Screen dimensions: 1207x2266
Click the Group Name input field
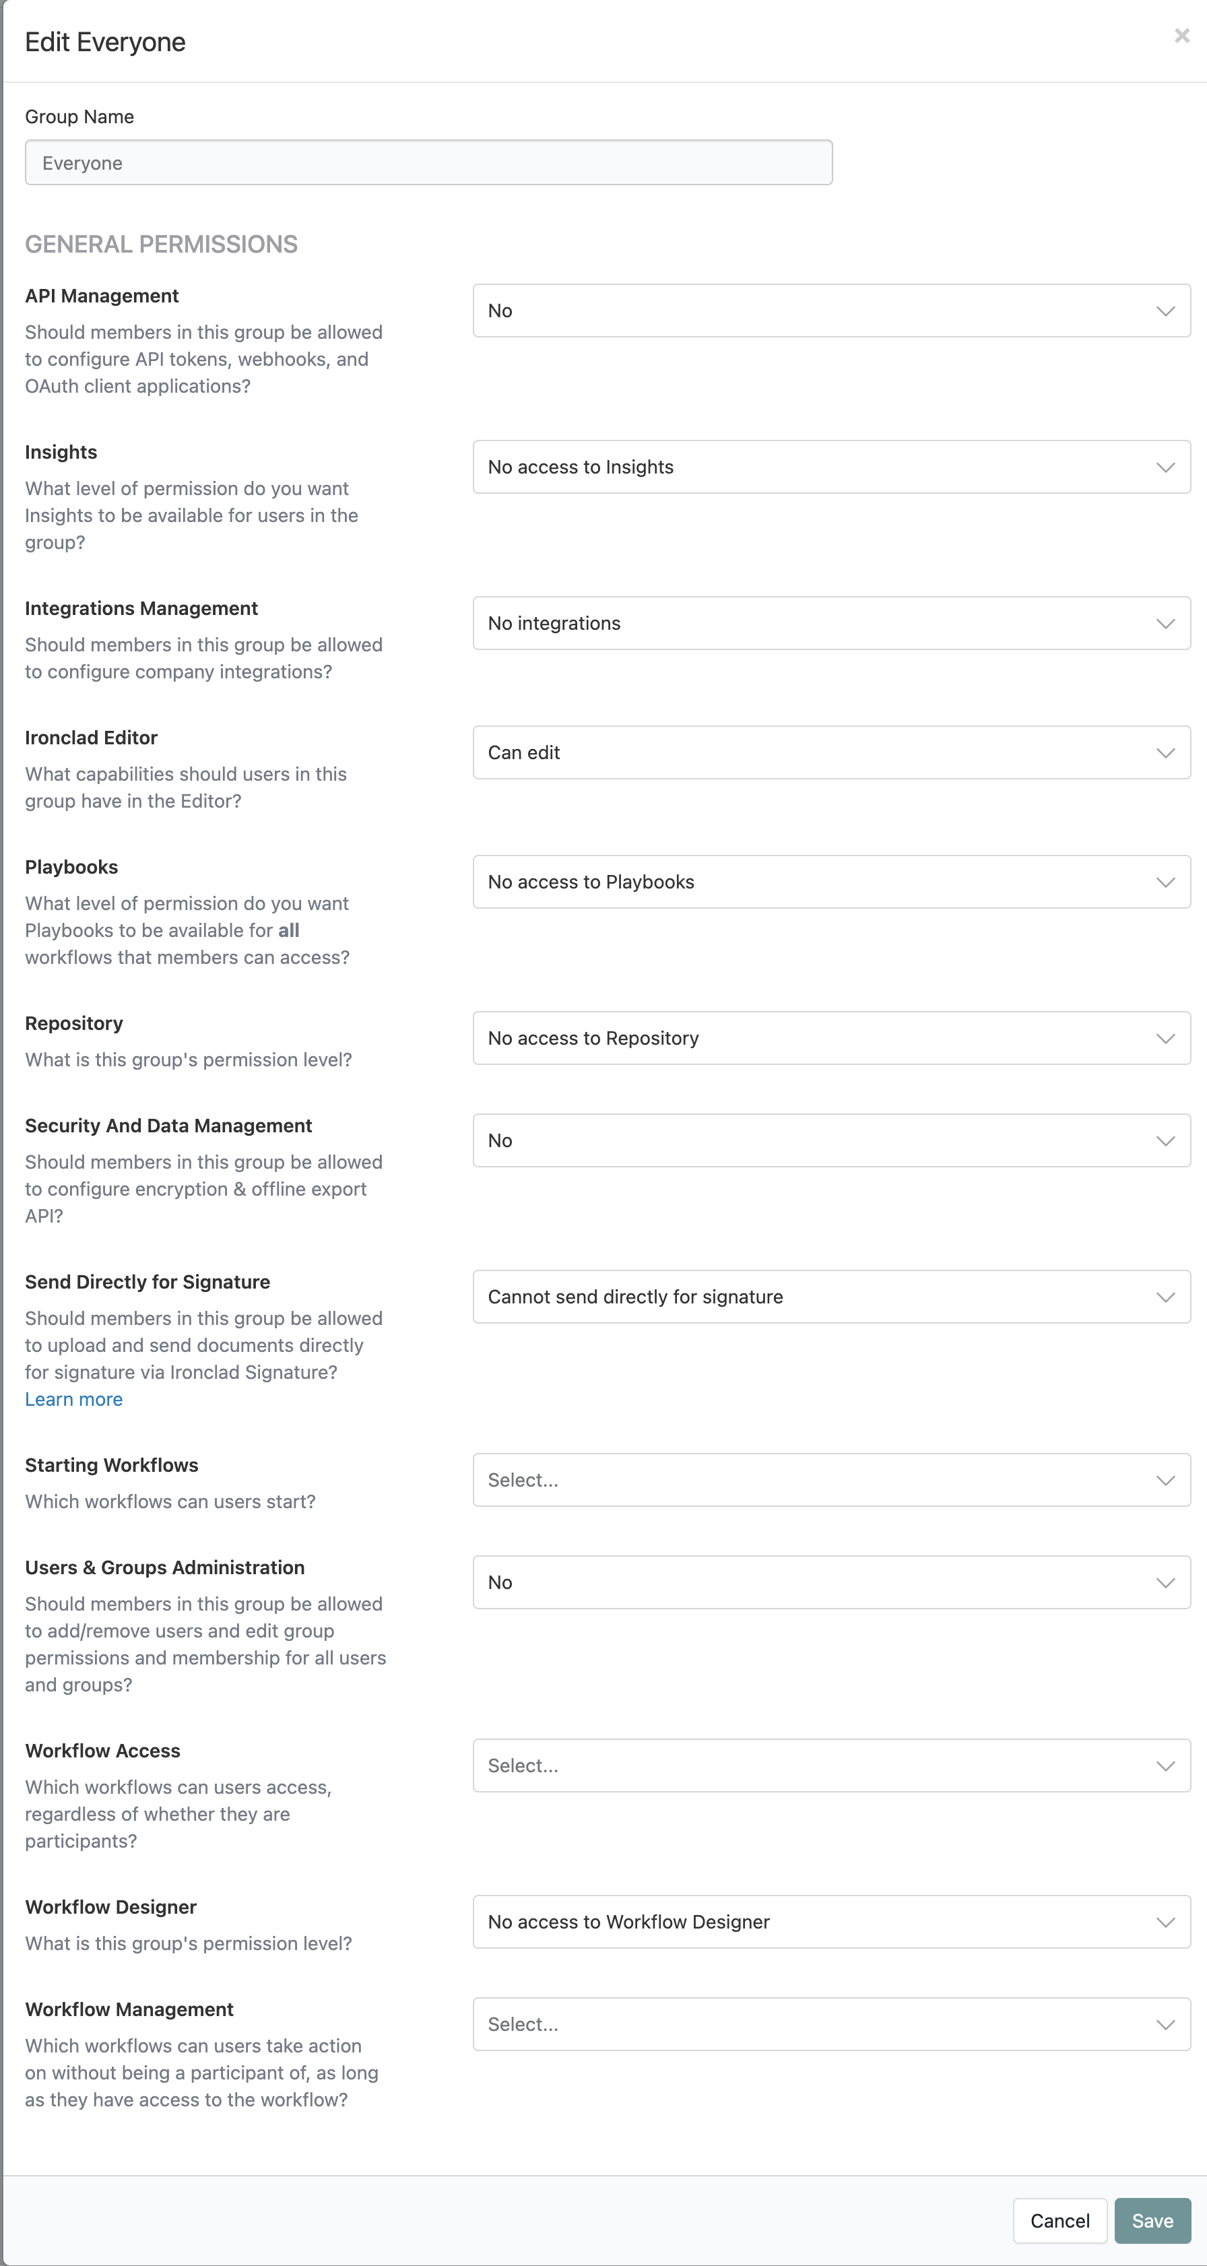coord(428,163)
